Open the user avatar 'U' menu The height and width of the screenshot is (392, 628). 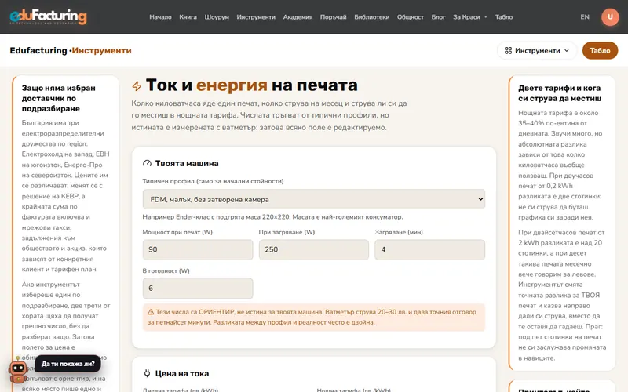[610, 16]
